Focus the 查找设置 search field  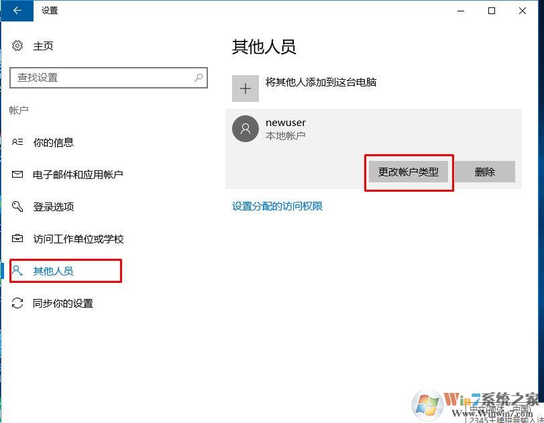[108, 78]
